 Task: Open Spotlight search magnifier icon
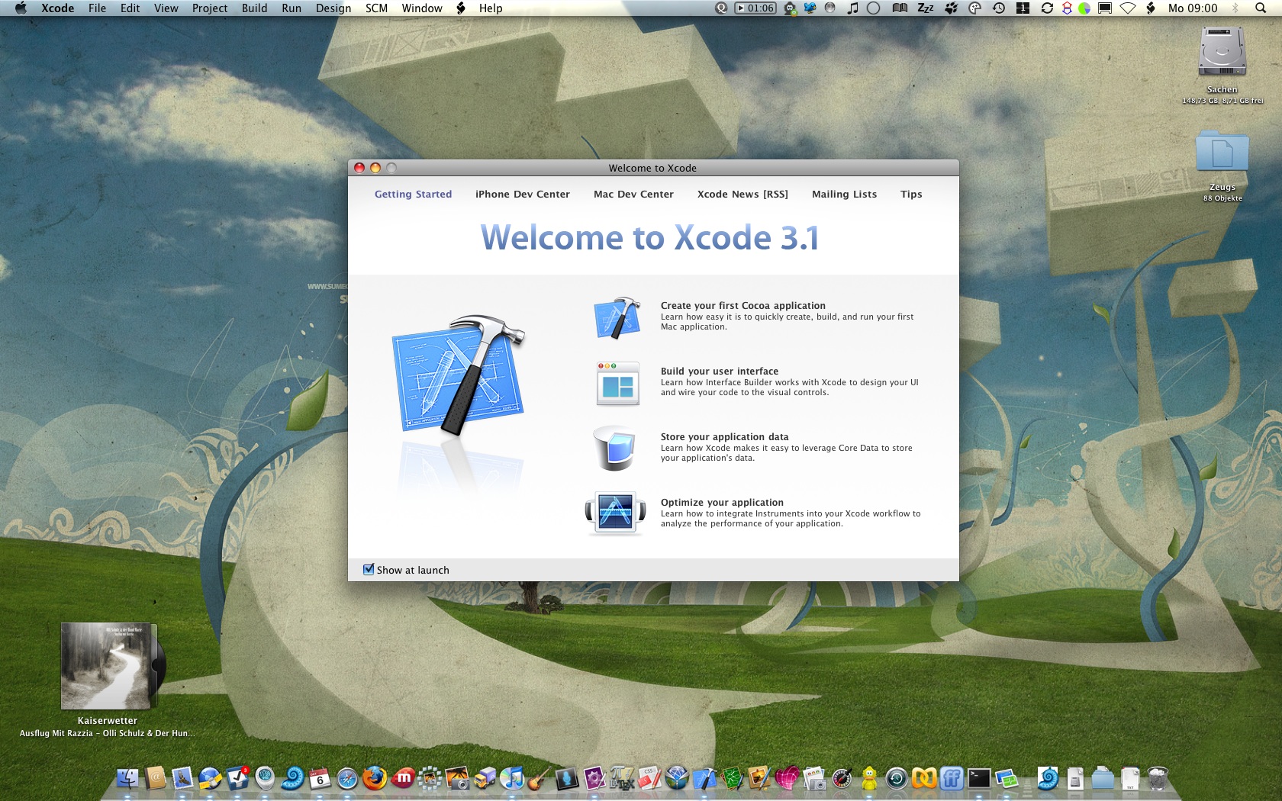click(x=1261, y=8)
